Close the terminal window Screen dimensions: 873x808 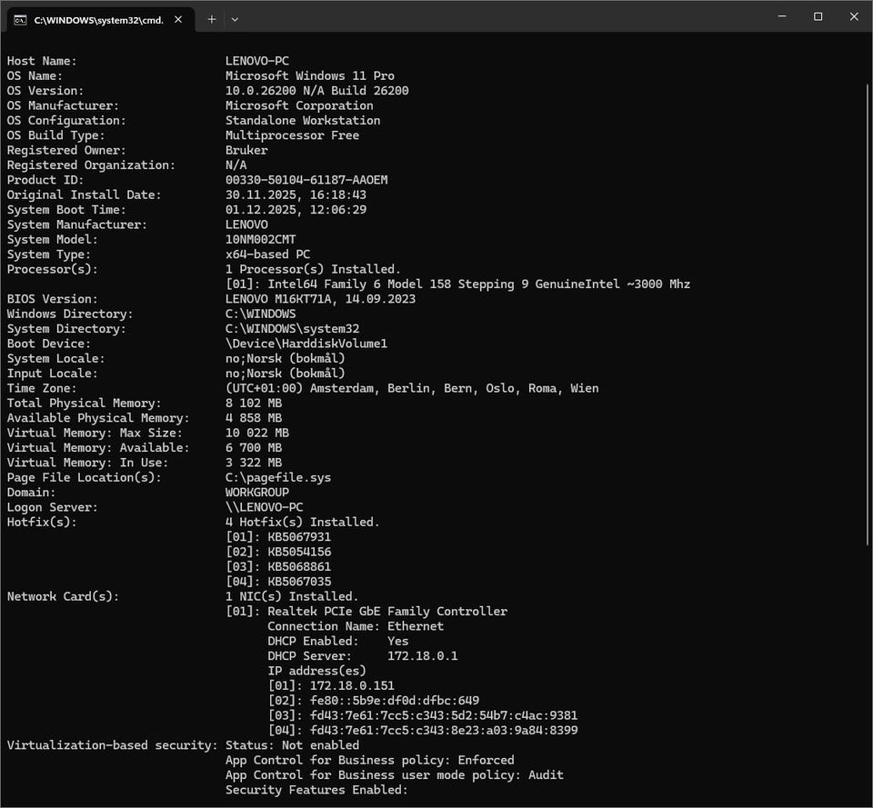tap(854, 16)
